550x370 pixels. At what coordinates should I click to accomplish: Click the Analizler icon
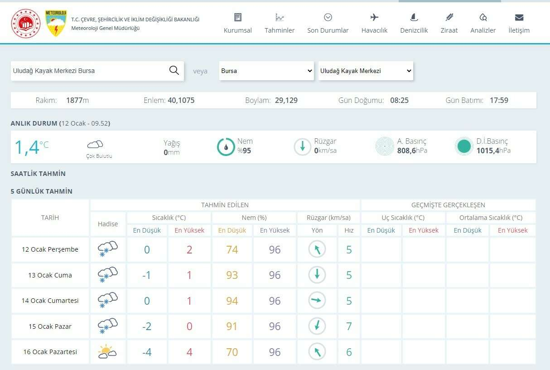click(x=483, y=18)
